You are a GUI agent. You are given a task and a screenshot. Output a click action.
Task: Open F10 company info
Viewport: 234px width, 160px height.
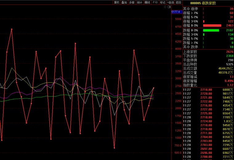(155, 2)
